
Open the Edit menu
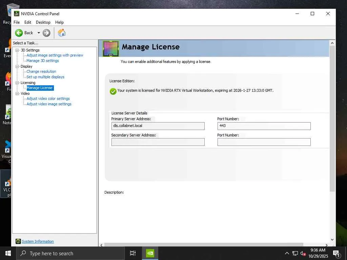point(28,22)
